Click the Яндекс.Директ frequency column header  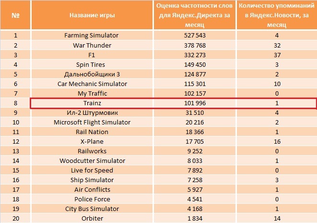click(195, 15)
